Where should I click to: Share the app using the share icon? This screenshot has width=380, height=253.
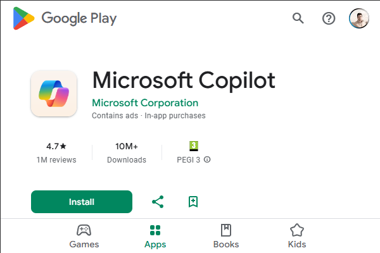158,202
